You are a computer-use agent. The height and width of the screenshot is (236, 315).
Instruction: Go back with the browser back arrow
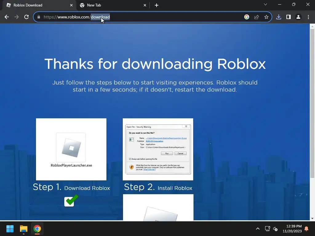coord(7,17)
